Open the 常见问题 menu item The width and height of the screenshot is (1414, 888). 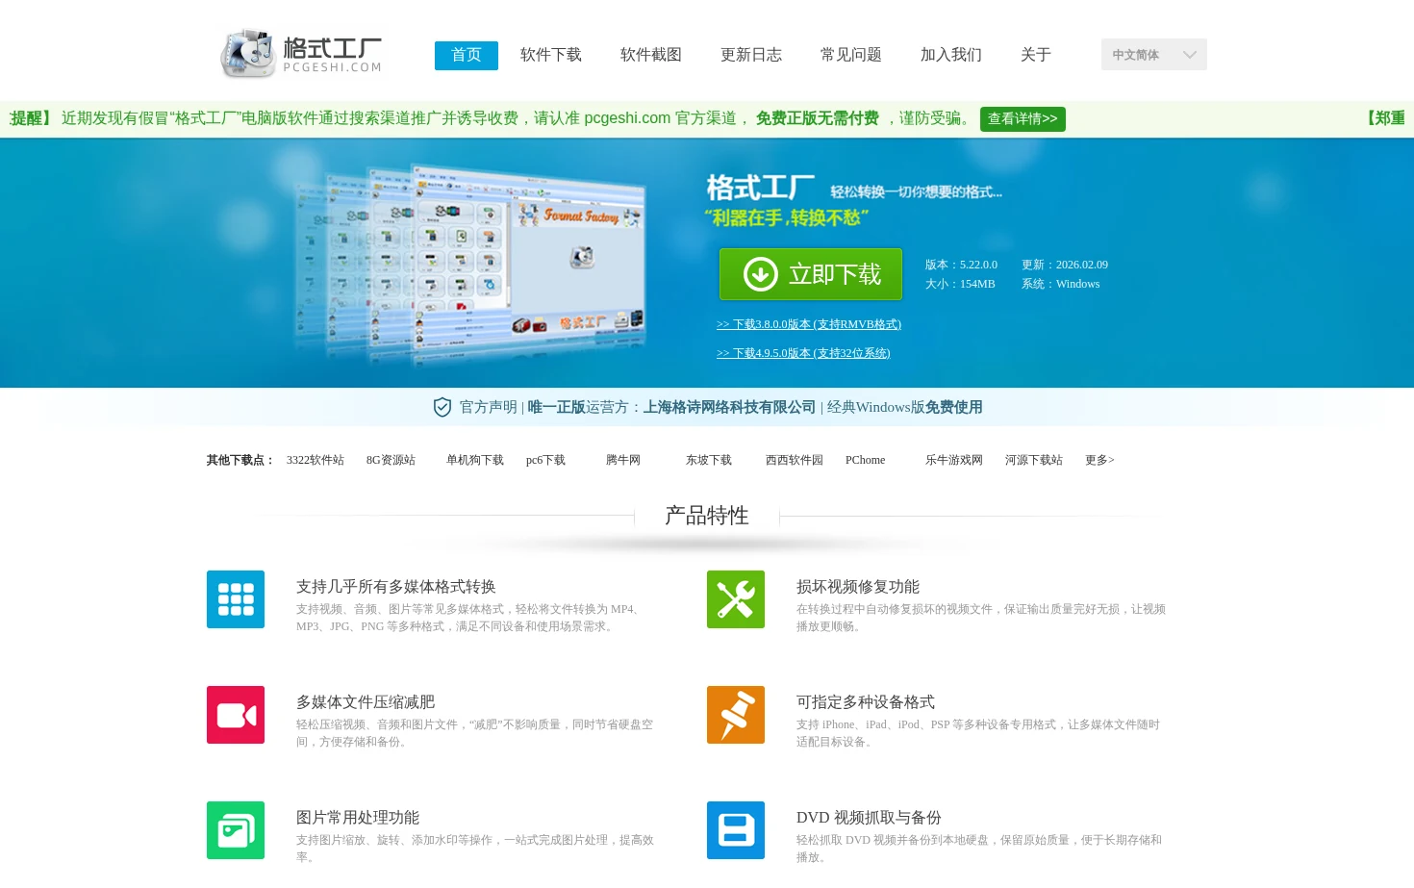click(x=851, y=55)
